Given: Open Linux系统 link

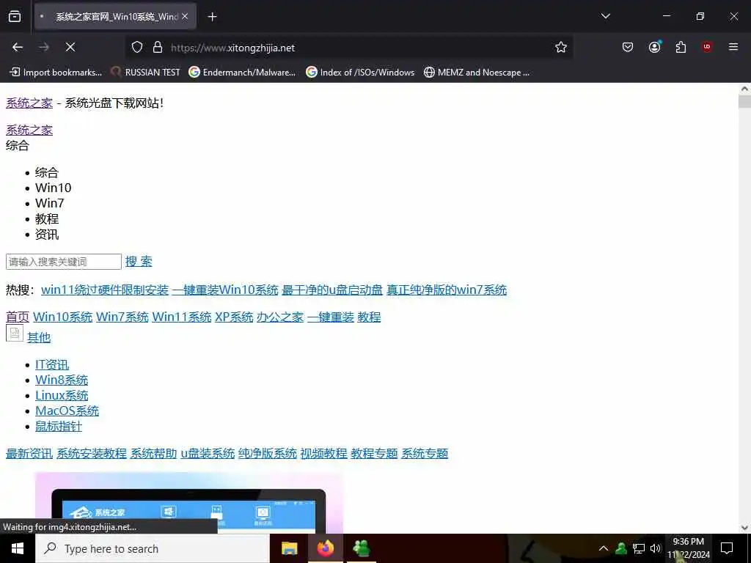Looking at the screenshot, I should pos(62,395).
